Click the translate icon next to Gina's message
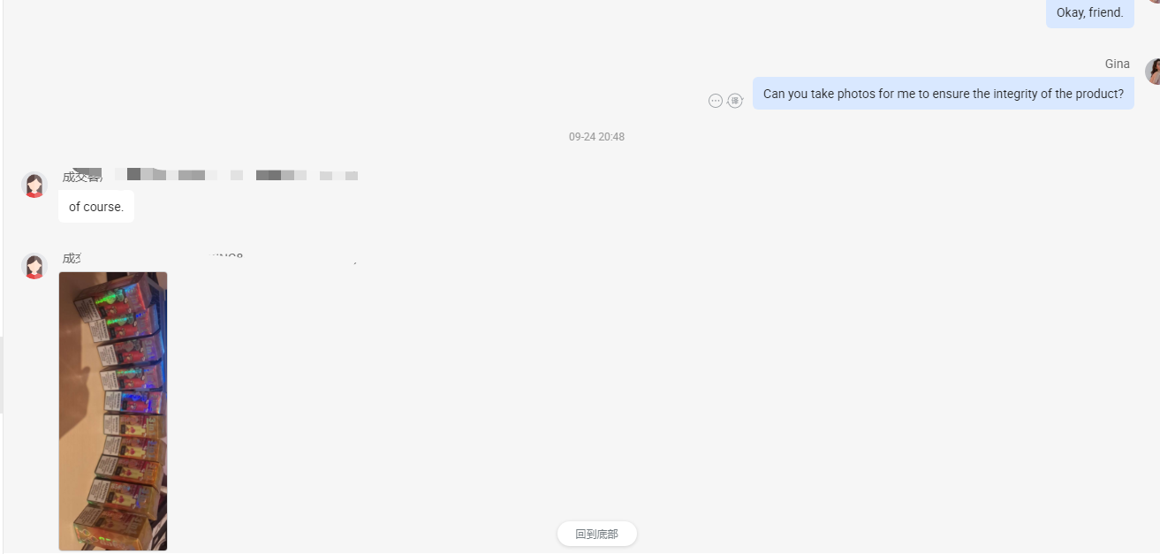 (x=735, y=101)
